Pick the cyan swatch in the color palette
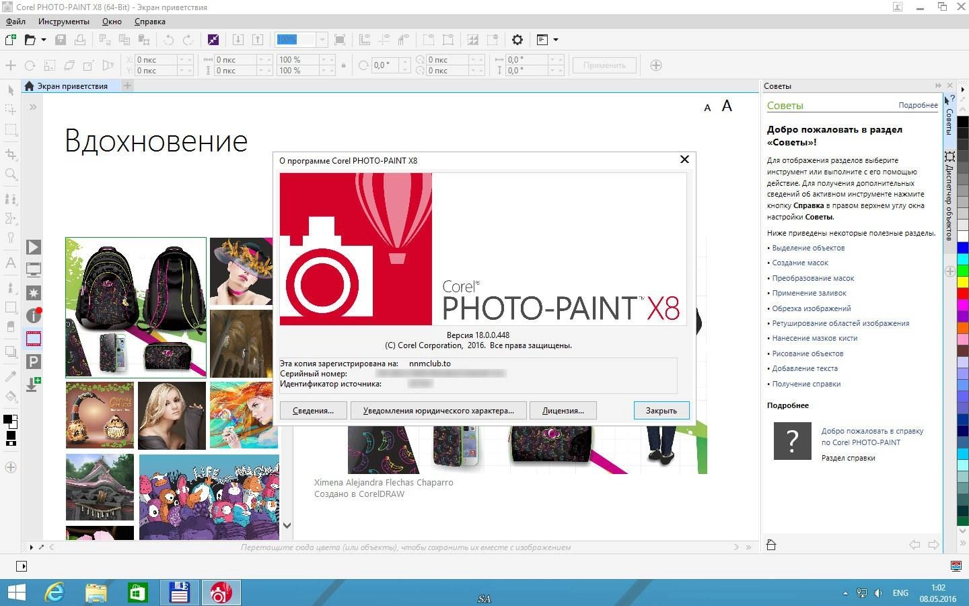Viewport: 969px width, 606px height. (x=963, y=259)
